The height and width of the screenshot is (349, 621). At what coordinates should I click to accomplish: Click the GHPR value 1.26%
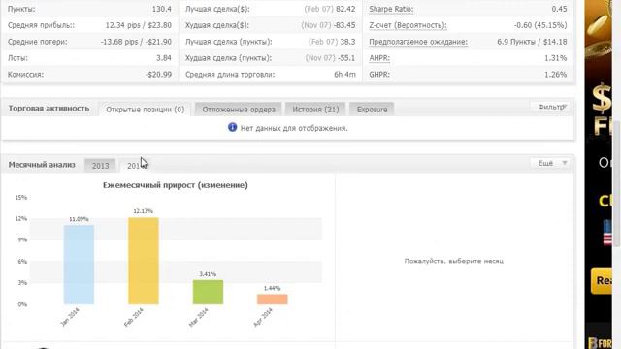(556, 75)
